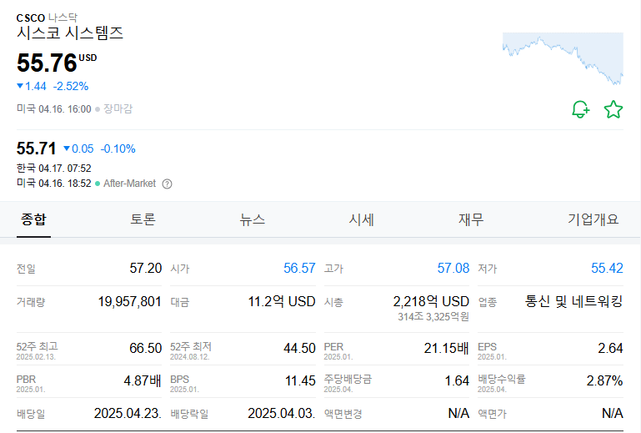Click the After-Market status label
The image size is (641, 433).
[x=129, y=184]
